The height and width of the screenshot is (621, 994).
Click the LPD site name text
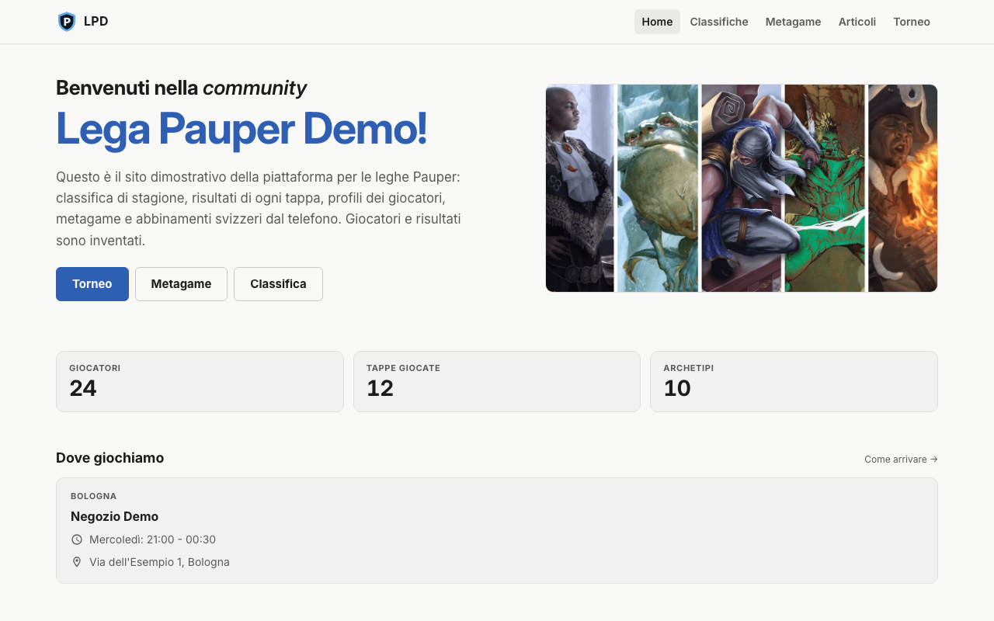coord(96,22)
